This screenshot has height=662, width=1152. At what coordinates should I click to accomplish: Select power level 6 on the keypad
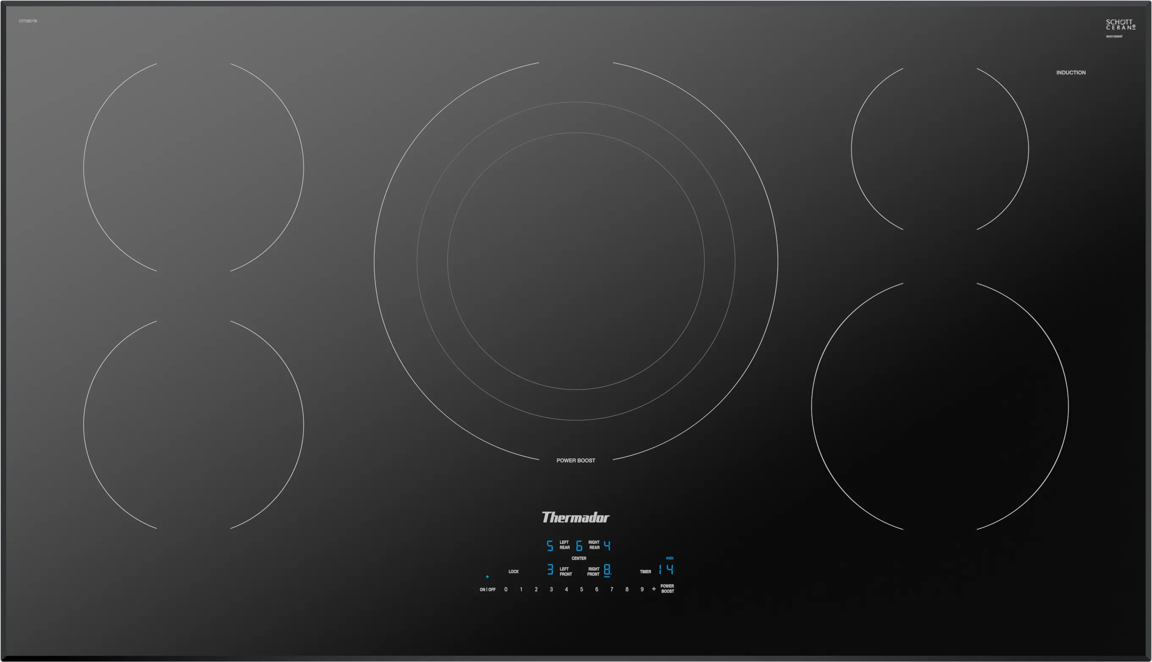click(x=596, y=589)
